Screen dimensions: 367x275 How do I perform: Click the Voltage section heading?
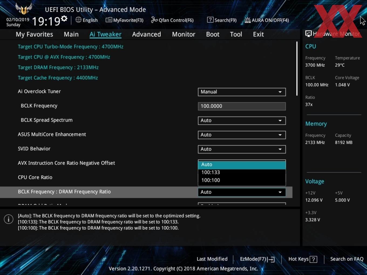pos(315,181)
